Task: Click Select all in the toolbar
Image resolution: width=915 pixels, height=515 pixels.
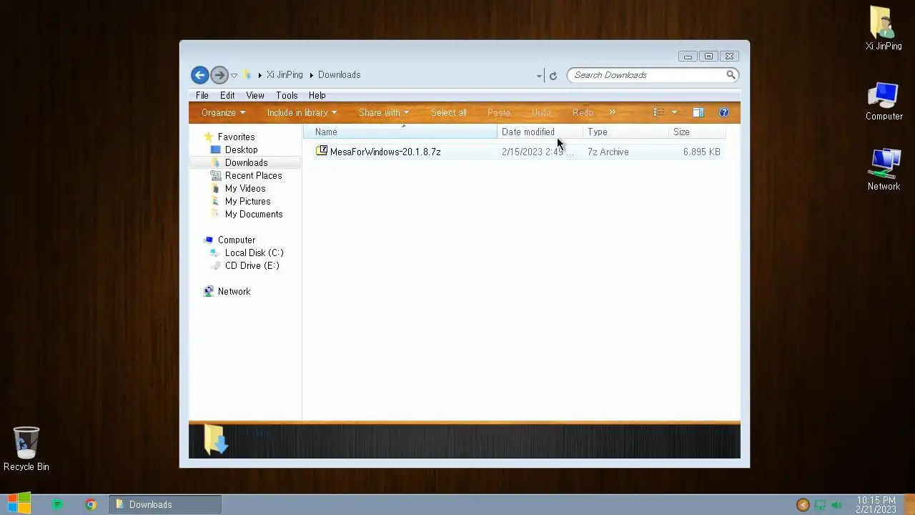Action: click(x=448, y=112)
